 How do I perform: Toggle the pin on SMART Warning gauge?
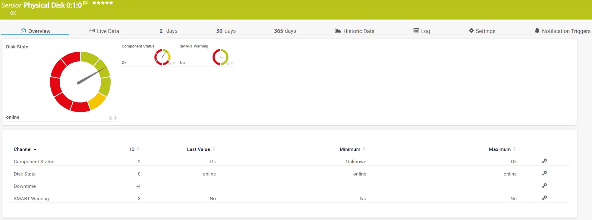[x=232, y=64]
